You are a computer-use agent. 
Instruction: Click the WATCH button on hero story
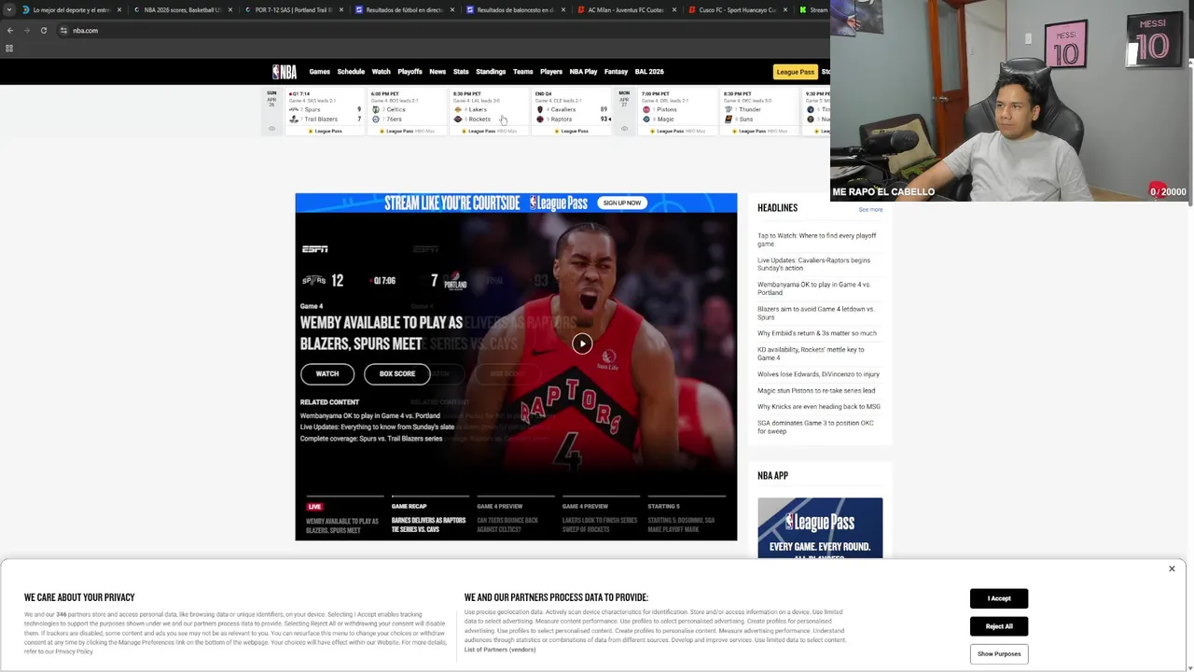(327, 373)
